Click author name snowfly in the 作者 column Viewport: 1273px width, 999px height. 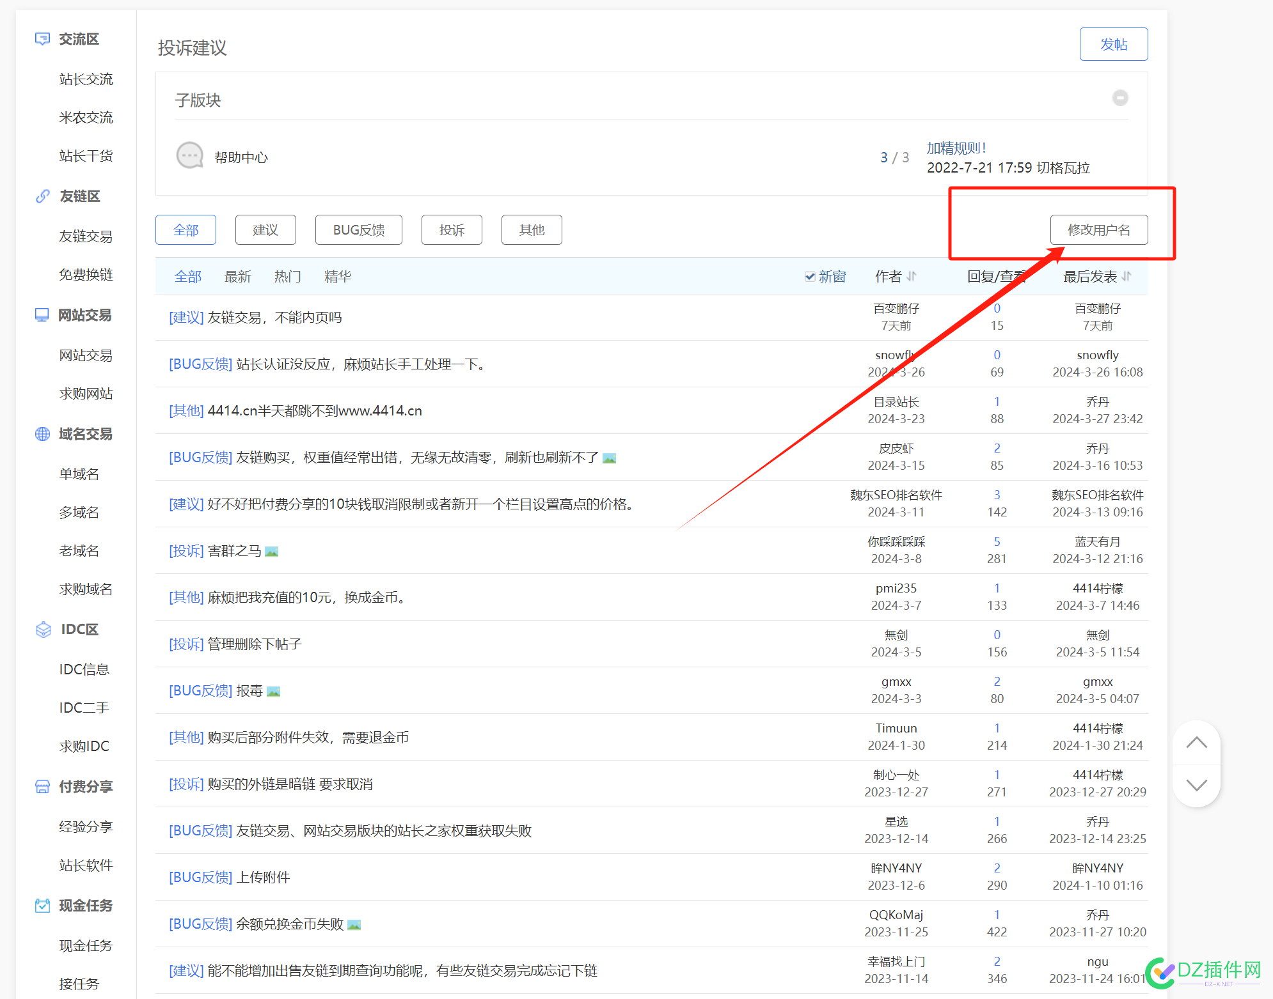[896, 355]
